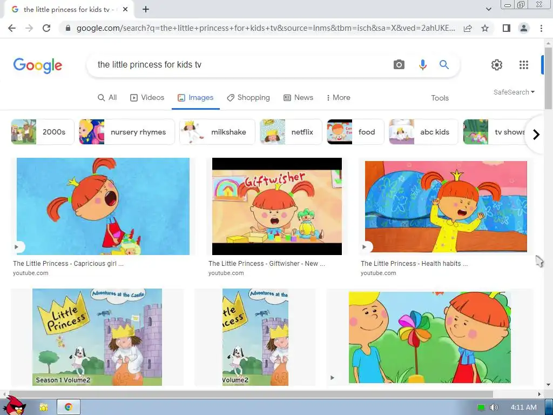Filter images by food chip
This screenshot has height=415, width=553.
[355, 132]
